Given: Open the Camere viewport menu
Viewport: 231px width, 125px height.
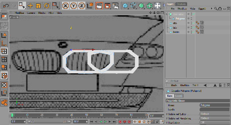Looking at the screenshot, I should 31,13.
